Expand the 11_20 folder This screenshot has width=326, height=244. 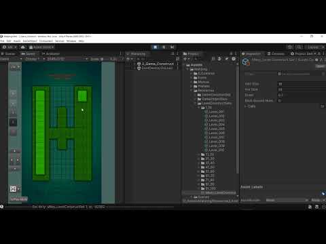point(199,155)
